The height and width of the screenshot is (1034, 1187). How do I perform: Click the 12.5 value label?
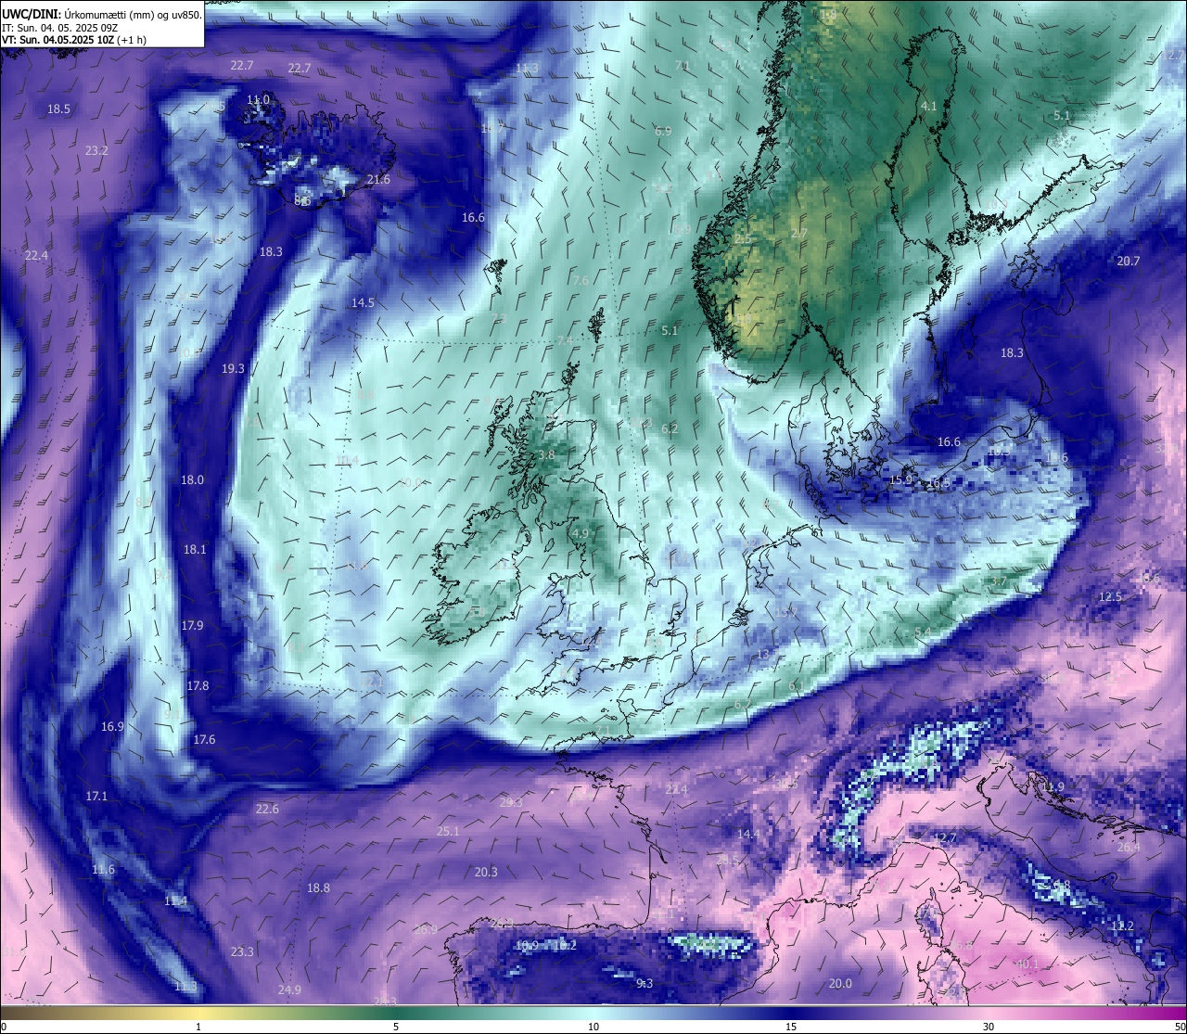(1110, 597)
